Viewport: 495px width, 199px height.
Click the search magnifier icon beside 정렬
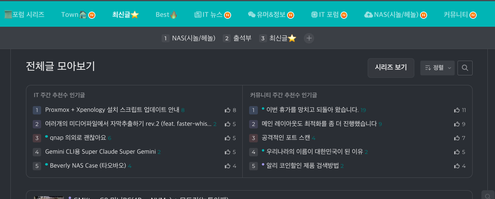click(465, 68)
